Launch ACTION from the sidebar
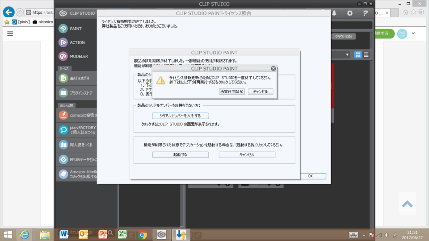Image resolution: width=429 pixels, height=241 pixels. [x=63, y=42]
